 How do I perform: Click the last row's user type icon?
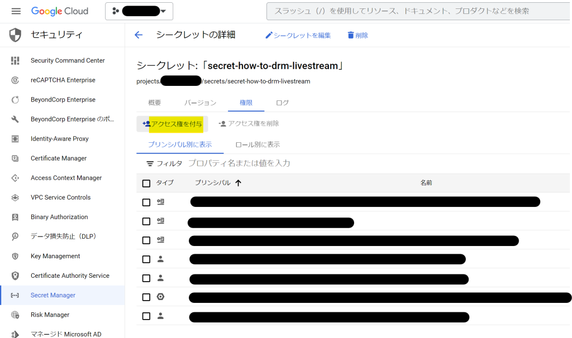160,316
